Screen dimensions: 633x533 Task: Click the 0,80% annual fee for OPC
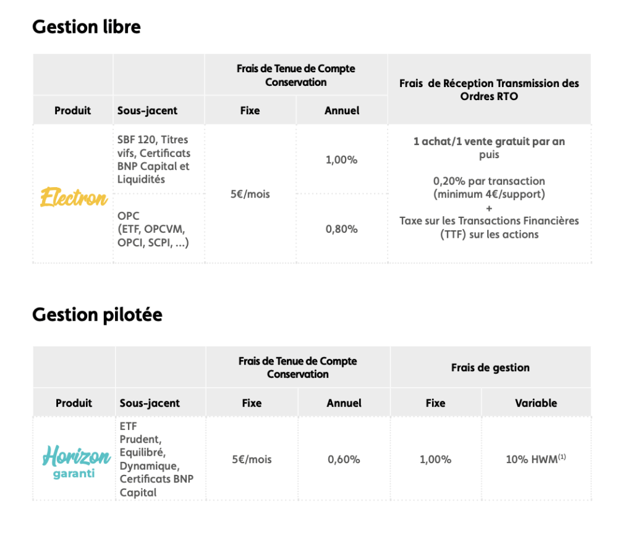click(341, 229)
